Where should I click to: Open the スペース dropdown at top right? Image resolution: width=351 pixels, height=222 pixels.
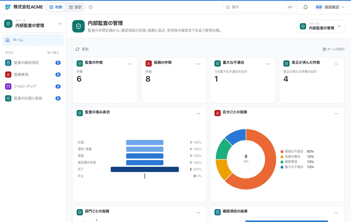pos(321,26)
